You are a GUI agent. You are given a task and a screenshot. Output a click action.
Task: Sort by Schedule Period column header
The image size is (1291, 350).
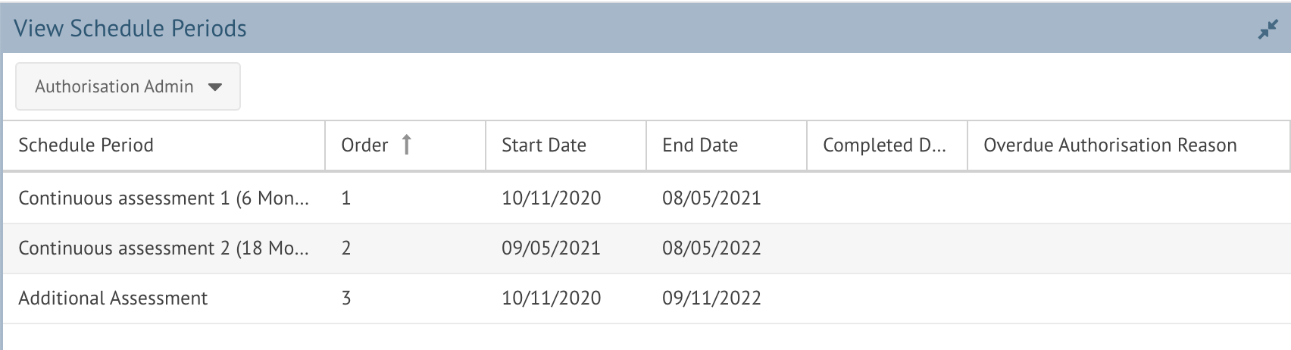pos(164,145)
